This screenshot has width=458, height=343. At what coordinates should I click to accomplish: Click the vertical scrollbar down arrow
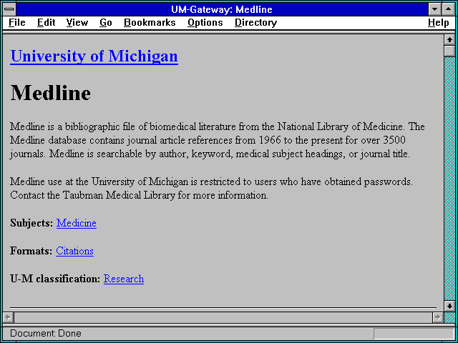[449, 306]
